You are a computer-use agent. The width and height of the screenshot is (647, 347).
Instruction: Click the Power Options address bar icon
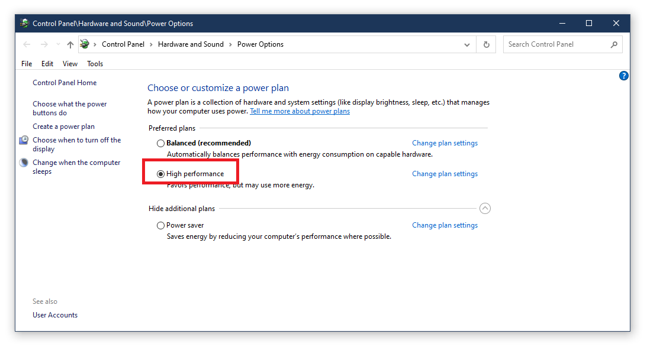(x=85, y=44)
